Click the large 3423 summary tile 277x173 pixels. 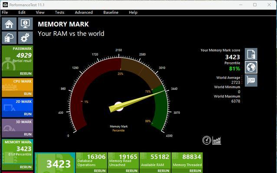tap(55, 163)
